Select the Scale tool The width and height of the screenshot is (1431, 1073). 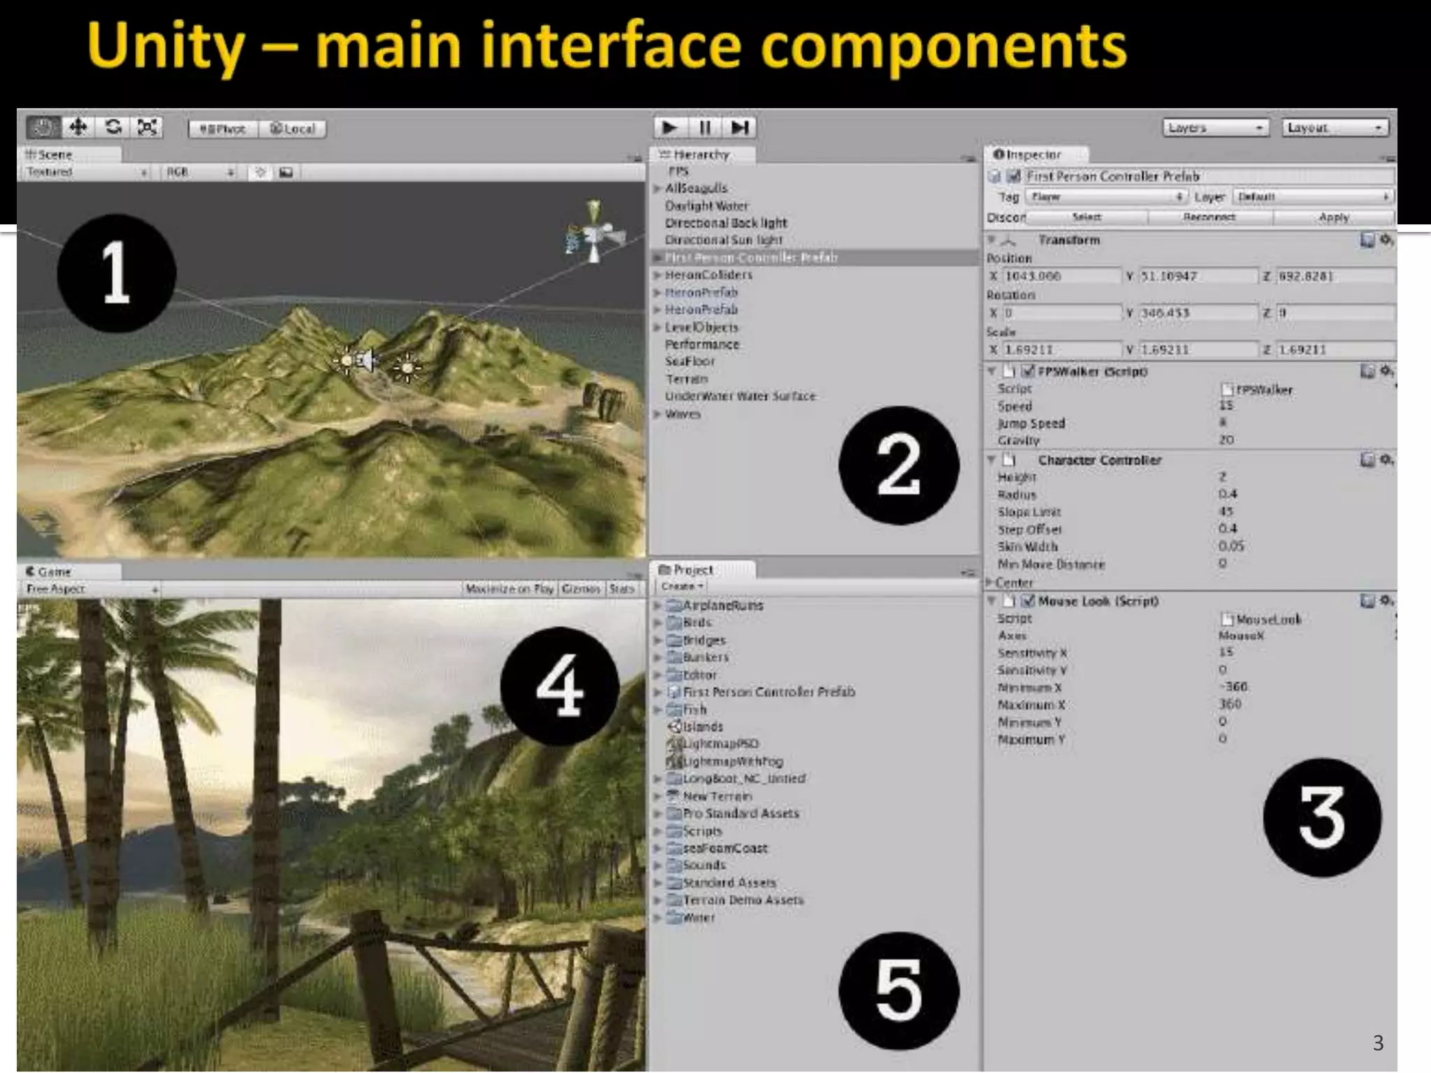[147, 128]
